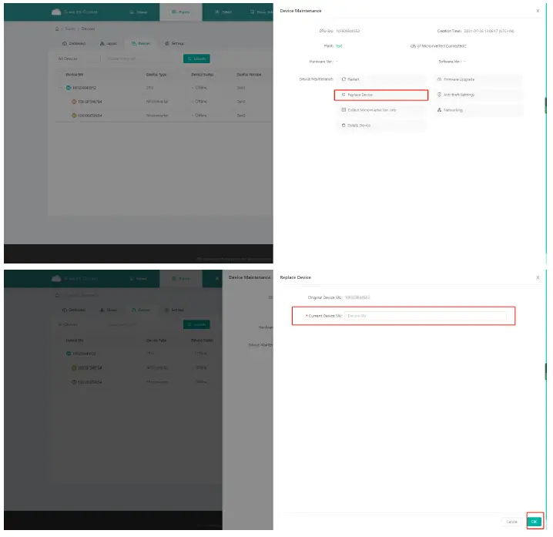Open the Networking maintenance option

[x=478, y=110]
